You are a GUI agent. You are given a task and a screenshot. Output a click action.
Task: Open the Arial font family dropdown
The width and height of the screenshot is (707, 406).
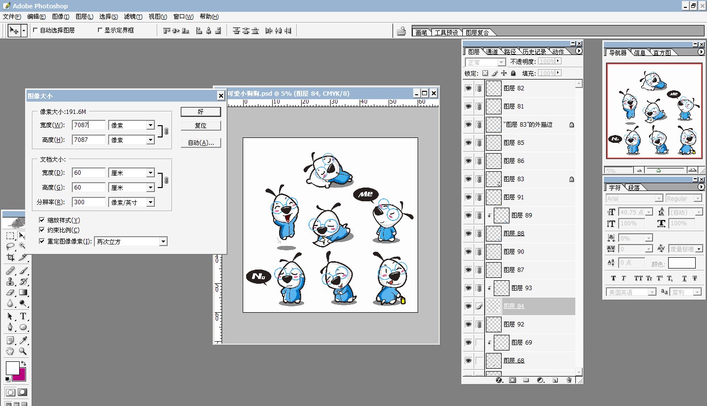[659, 198]
